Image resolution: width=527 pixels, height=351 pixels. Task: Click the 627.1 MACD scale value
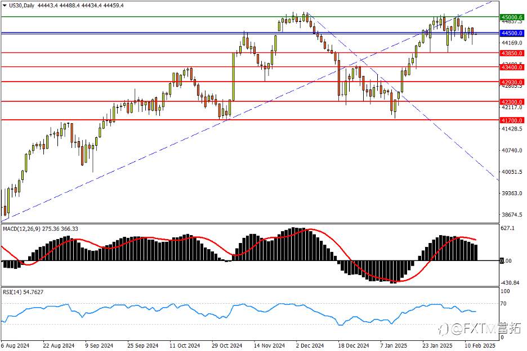point(507,228)
